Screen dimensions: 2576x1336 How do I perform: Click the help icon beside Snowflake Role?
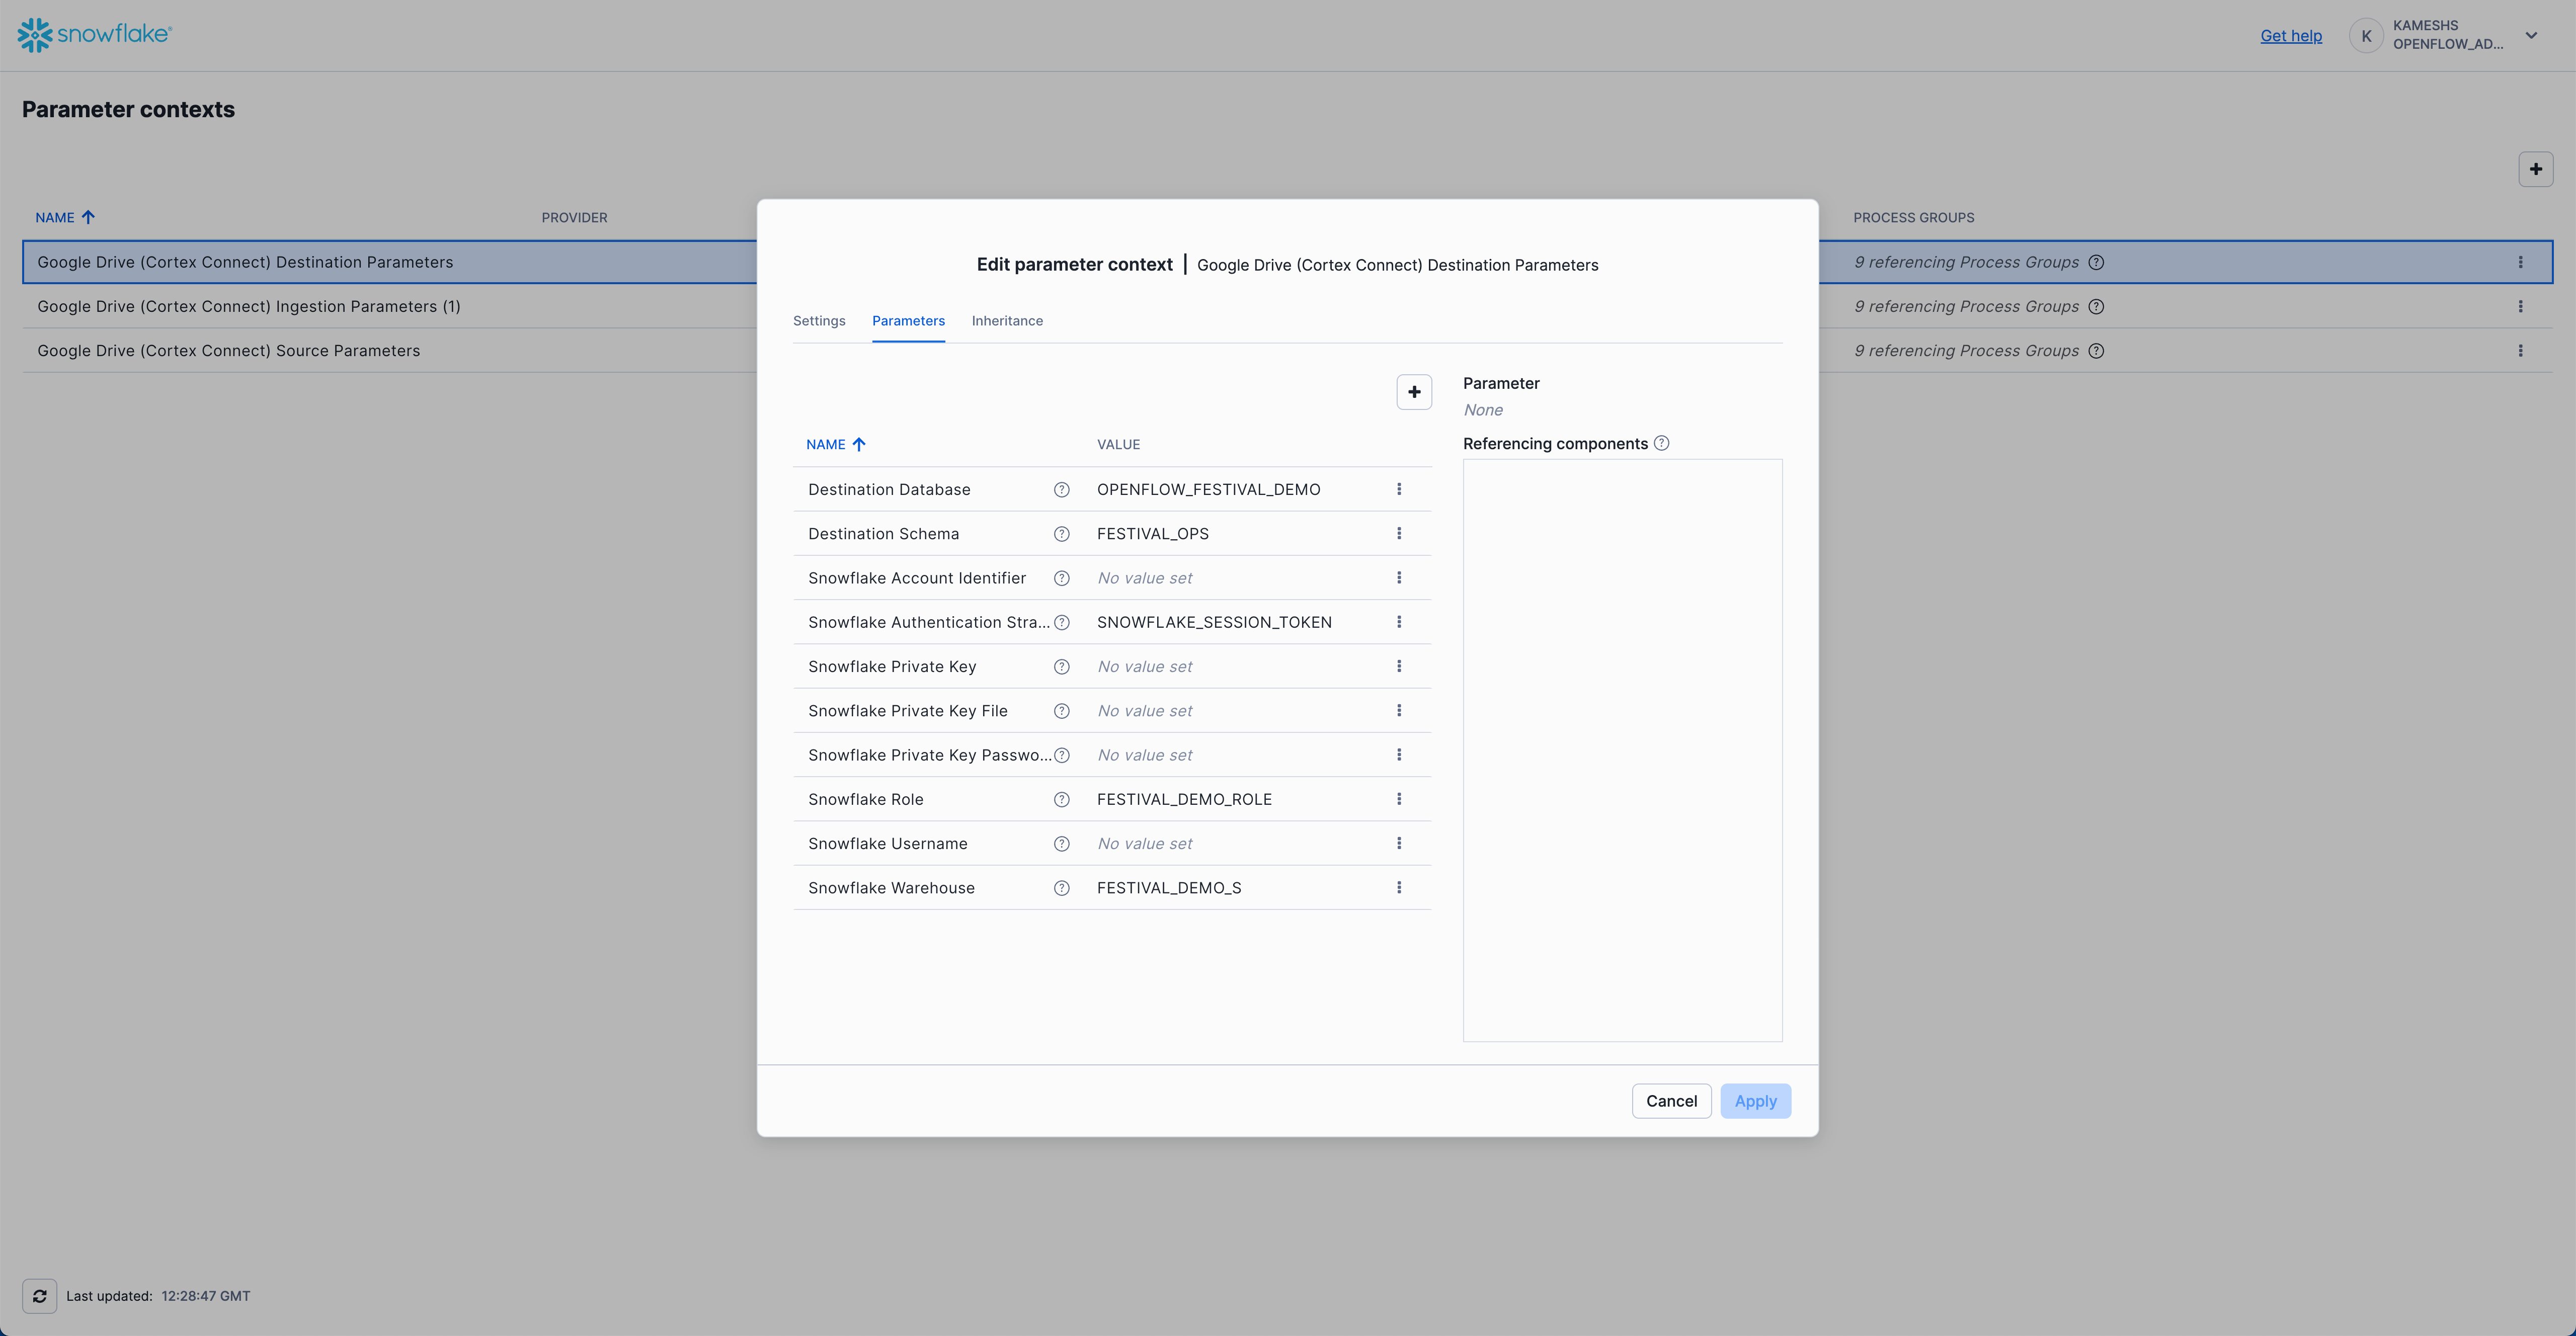pos(1062,799)
